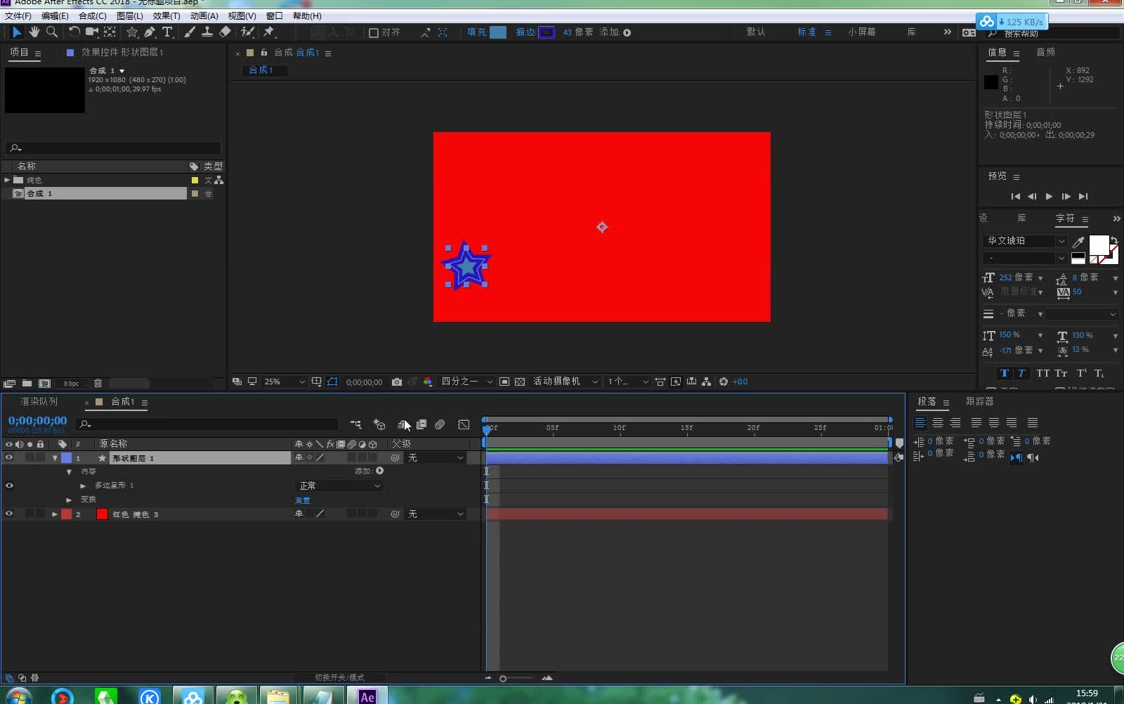This screenshot has height=704, width=1124.
Task: Select the Eraser tool
Action: point(225,32)
